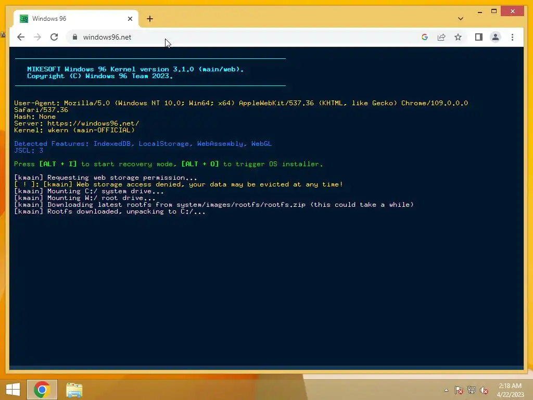Click the User-Agent line
This screenshot has width=533, height=400.
pyautogui.click(x=241, y=106)
